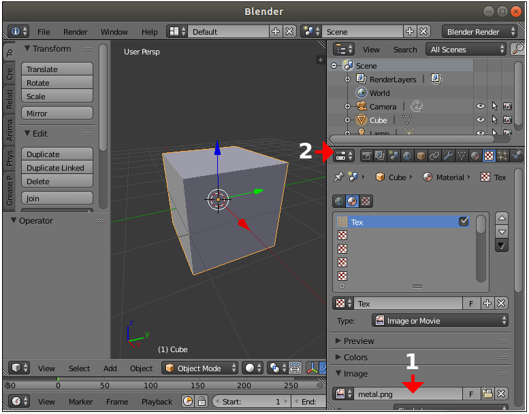Viewport: 529px width, 414px height.
Task: Open the Particles properties tab
Action: coord(502,156)
